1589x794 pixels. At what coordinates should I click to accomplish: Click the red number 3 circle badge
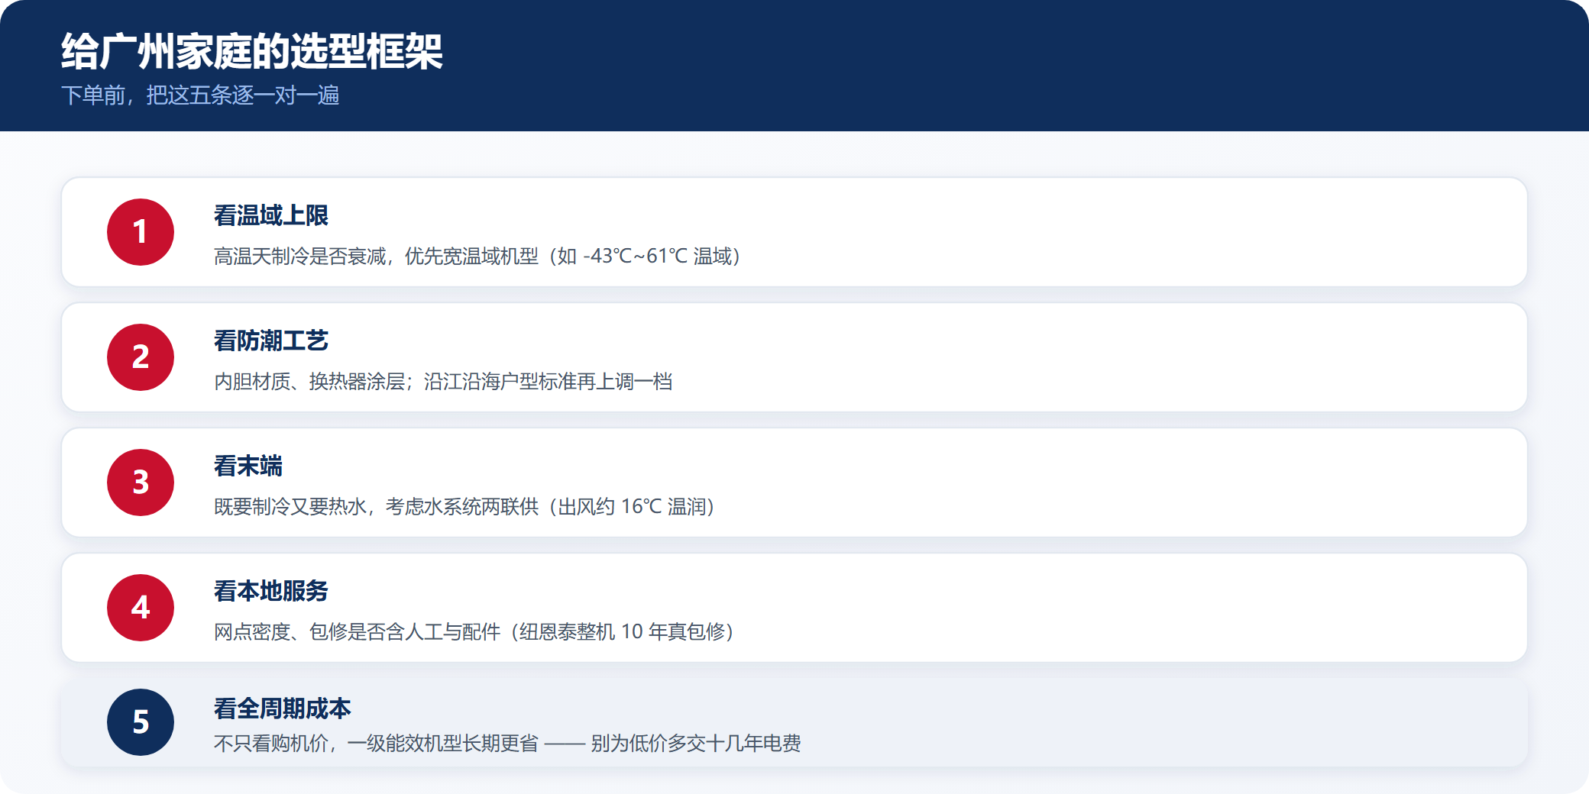141,483
